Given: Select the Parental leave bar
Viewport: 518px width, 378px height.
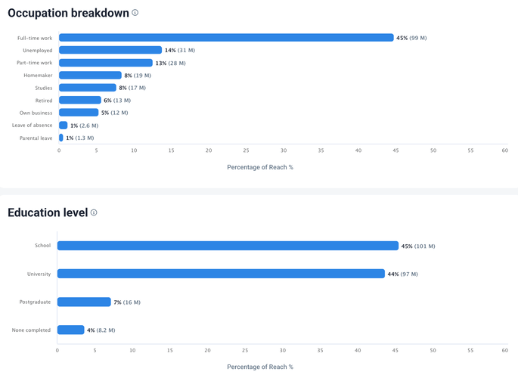Looking at the screenshot, I should [61, 138].
